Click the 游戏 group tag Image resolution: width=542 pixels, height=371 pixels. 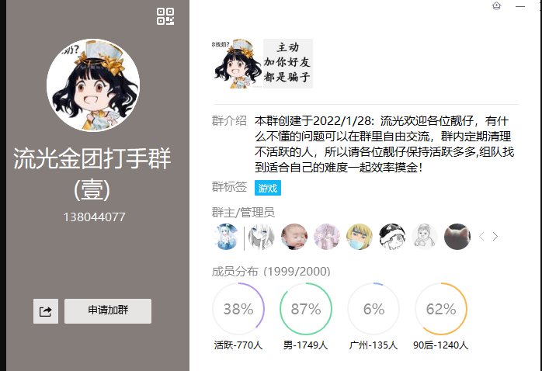(x=268, y=188)
